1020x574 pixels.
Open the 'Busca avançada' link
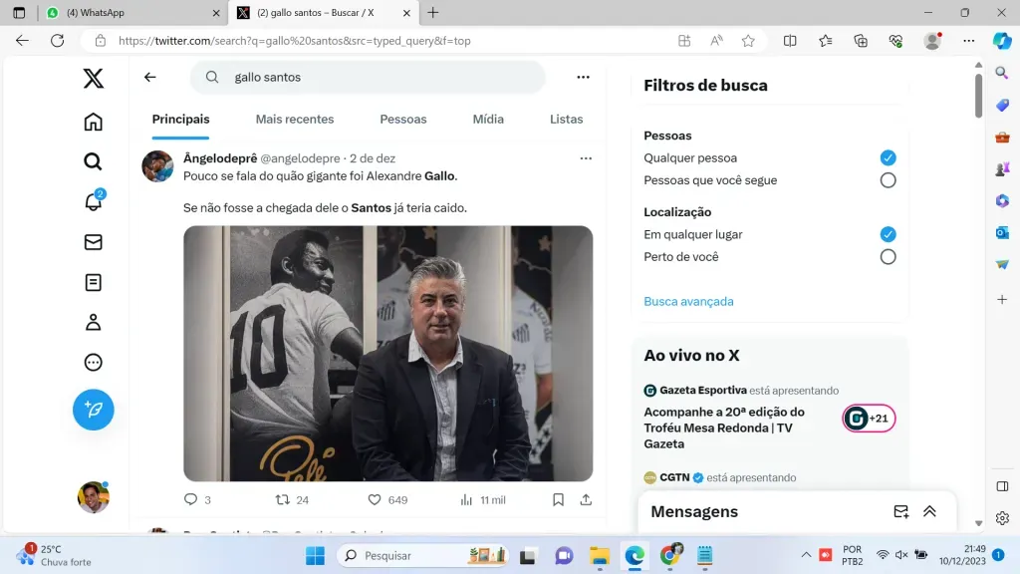point(688,301)
